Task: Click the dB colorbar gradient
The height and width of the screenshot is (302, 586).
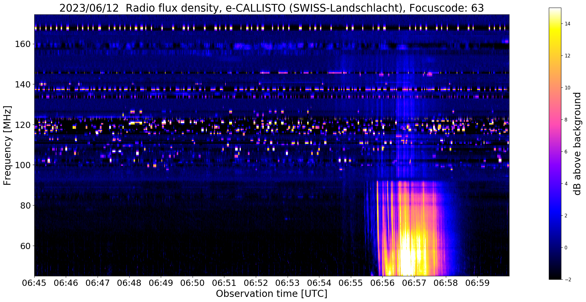Action: pyautogui.click(x=555, y=143)
